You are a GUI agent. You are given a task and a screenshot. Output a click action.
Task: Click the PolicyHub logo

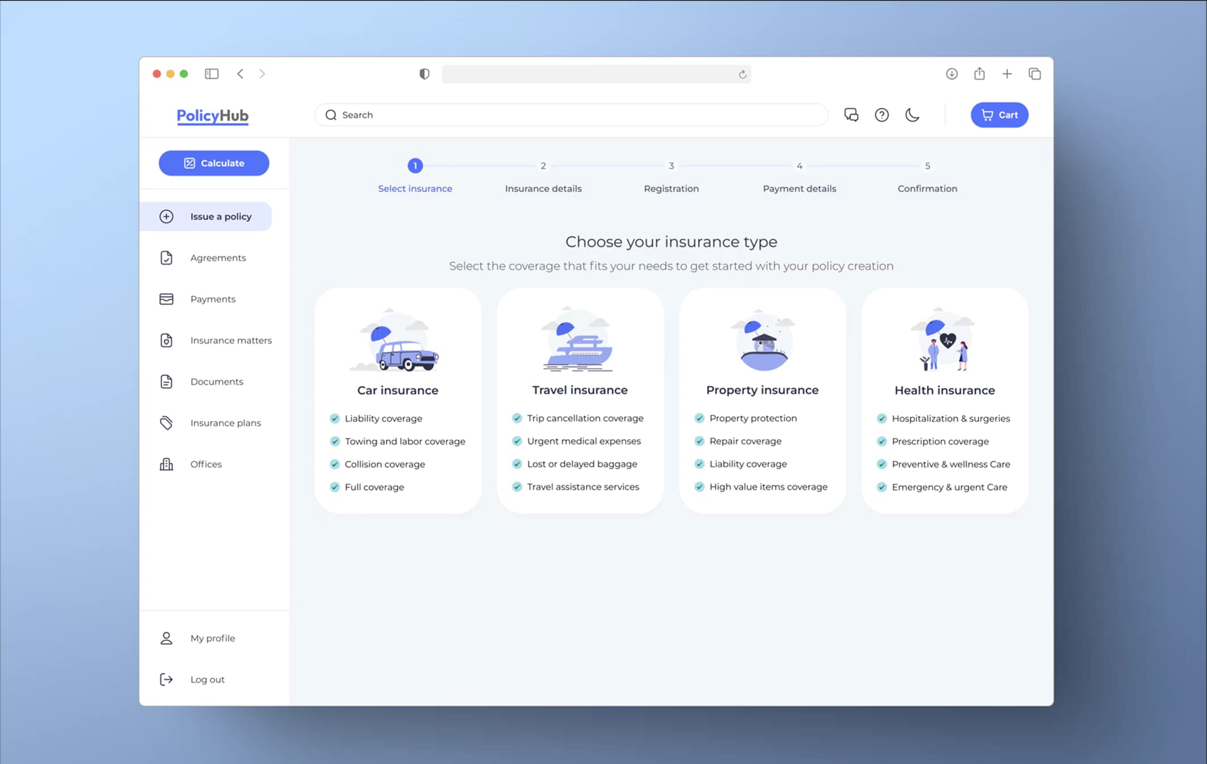point(213,116)
